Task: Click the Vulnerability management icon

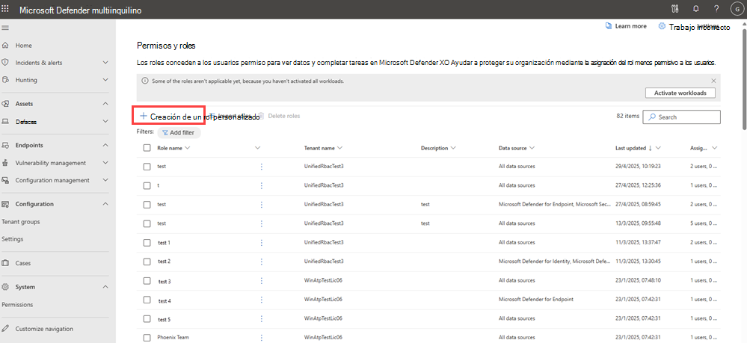Action: pyautogui.click(x=6, y=163)
